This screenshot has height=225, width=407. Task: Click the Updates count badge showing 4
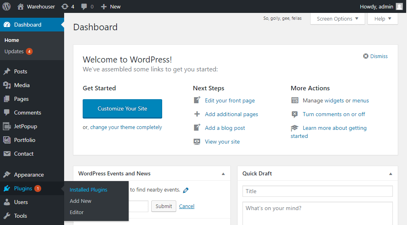(x=29, y=51)
